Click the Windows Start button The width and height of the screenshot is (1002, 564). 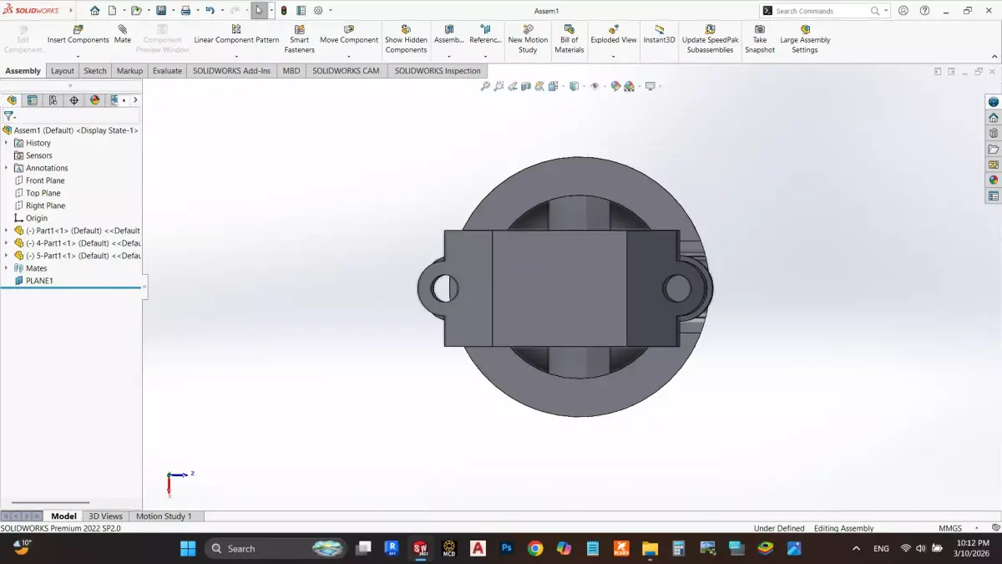coord(188,548)
